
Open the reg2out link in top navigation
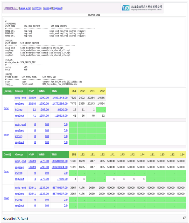pos(57,8)
